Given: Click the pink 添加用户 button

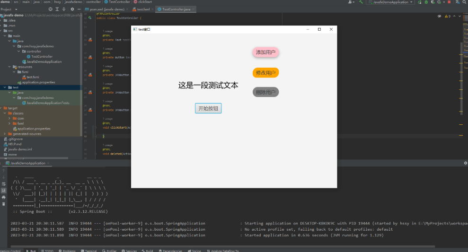Looking at the screenshot, I should [x=265, y=52].
